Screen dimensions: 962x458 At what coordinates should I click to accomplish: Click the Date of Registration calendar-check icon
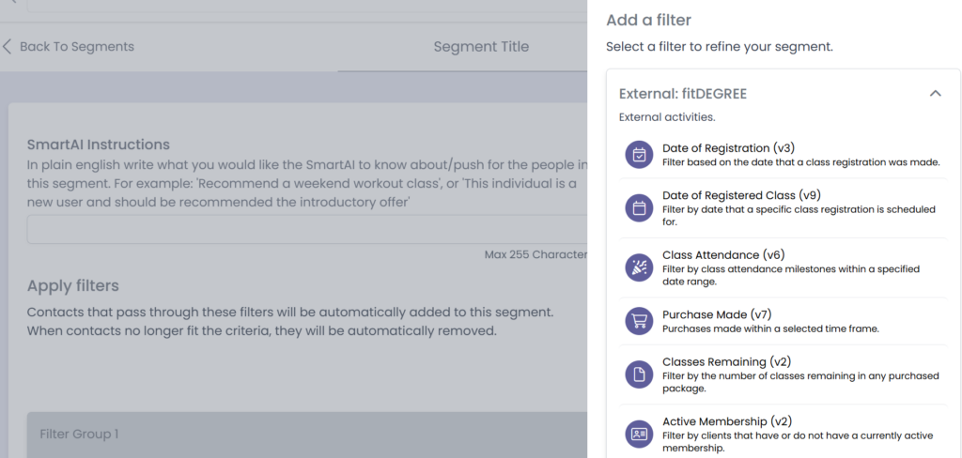(640, 155)
